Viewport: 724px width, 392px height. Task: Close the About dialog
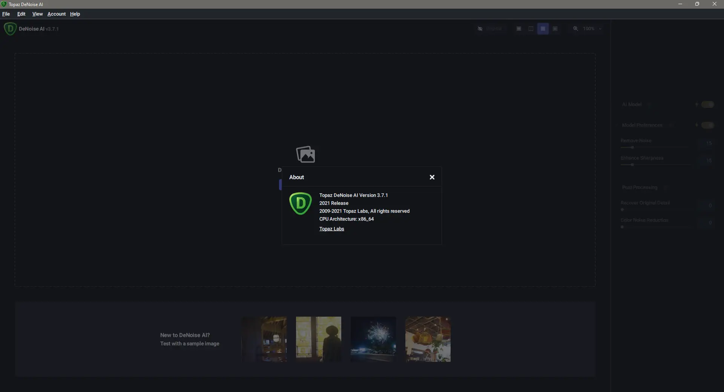(x=432, y=177)
